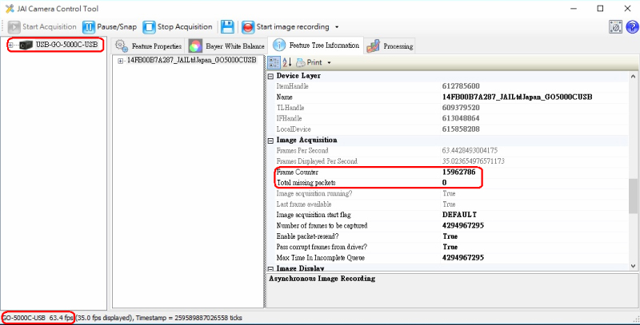Expand the USB-GO-5000C-USB tree node

10,46
